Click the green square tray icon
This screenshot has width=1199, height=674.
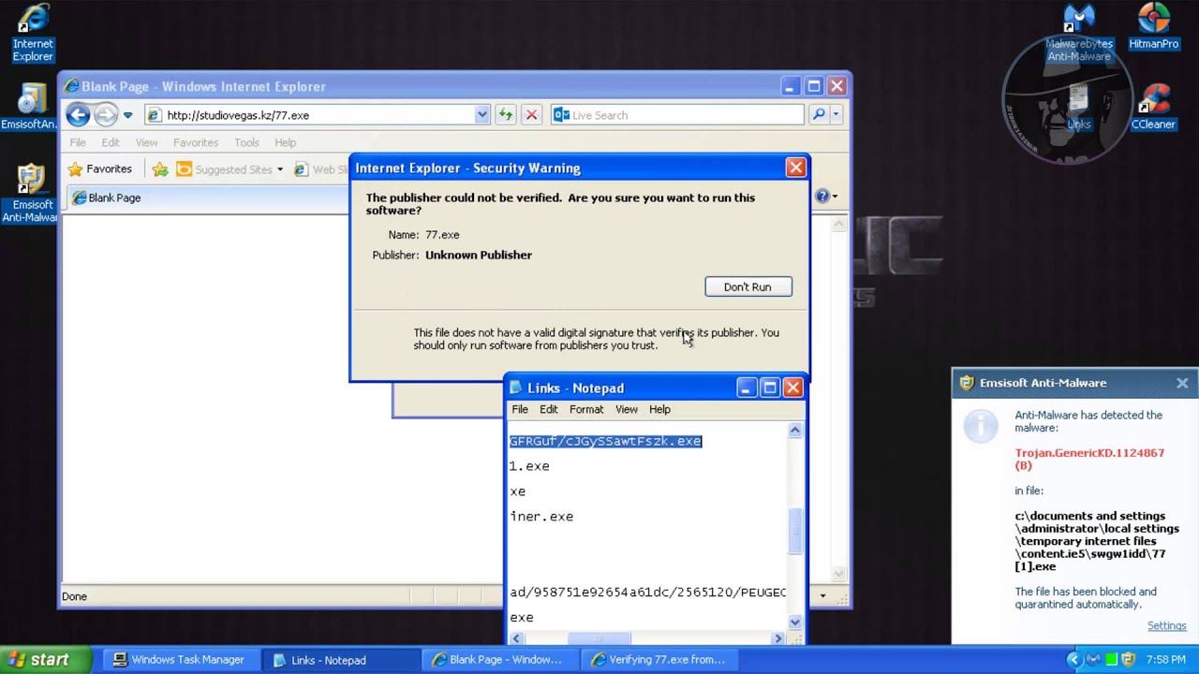pos(1110,660)
